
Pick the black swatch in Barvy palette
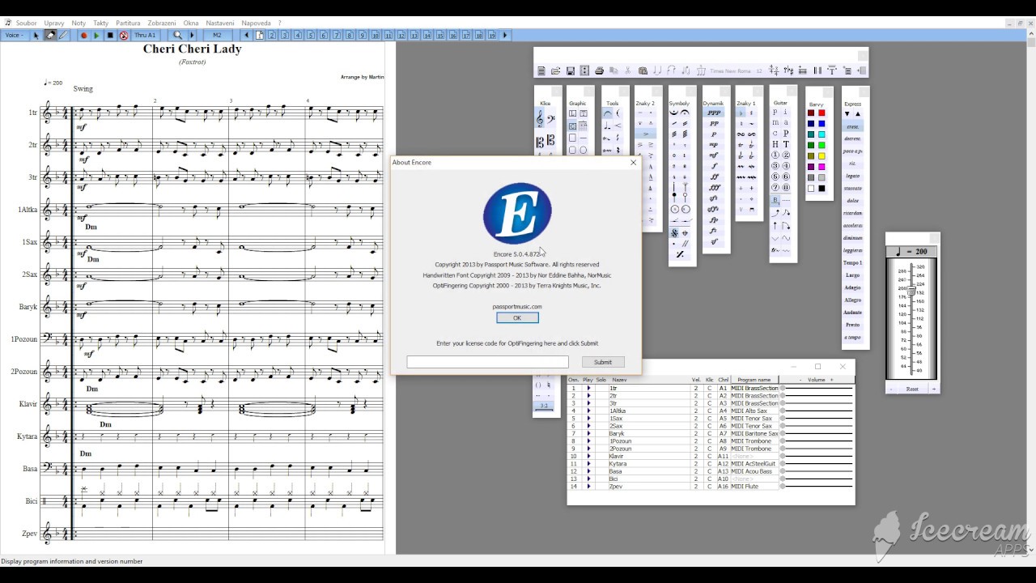click(x=822, y=188)
